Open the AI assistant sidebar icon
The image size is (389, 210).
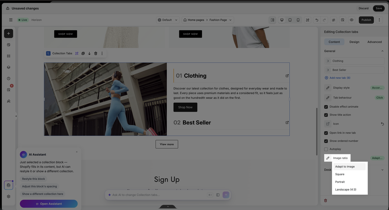(8, 185)
